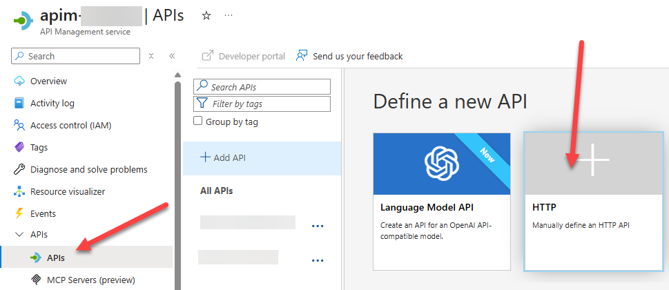Open the more options ellipsis in header
This screenshot has width=669, height=290.
(x=229, y=15)
